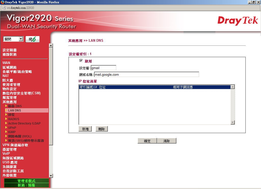The height and width of the screenshot is (189, 261).
Task: Expand 頻寬管理 menu
Action: 10,97
